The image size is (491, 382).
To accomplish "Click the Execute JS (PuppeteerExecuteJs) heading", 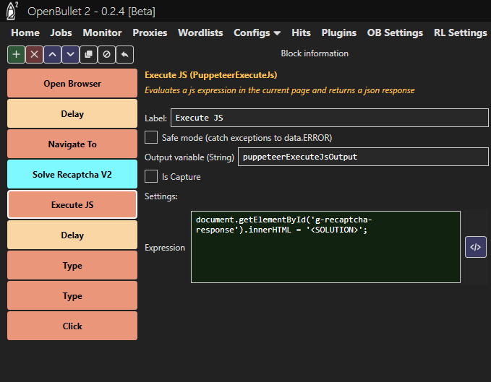I will point(210,75).
